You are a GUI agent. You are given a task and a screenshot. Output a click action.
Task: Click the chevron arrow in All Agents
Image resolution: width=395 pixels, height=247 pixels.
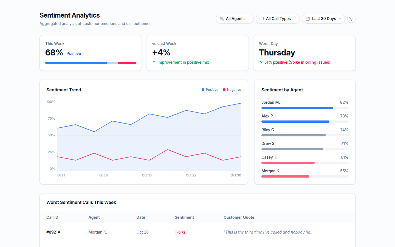[249, 19]
